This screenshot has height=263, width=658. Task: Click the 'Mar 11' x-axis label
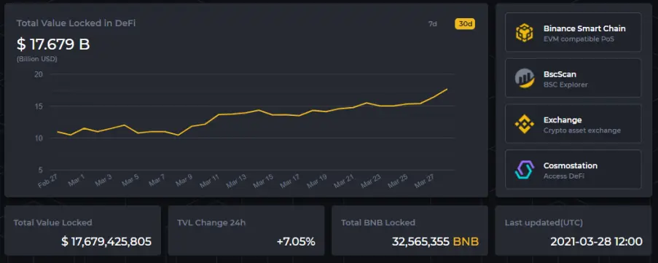click(209, 181)
